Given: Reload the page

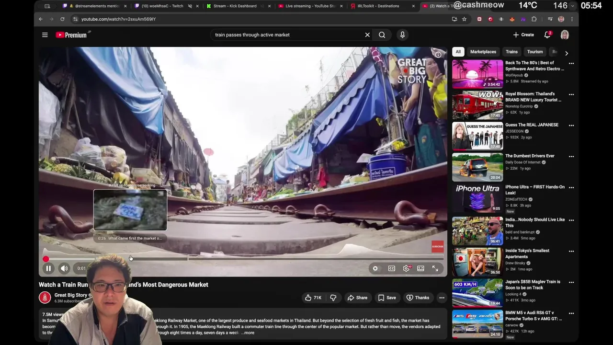Looking at the screenshot, I should point(62,19).
